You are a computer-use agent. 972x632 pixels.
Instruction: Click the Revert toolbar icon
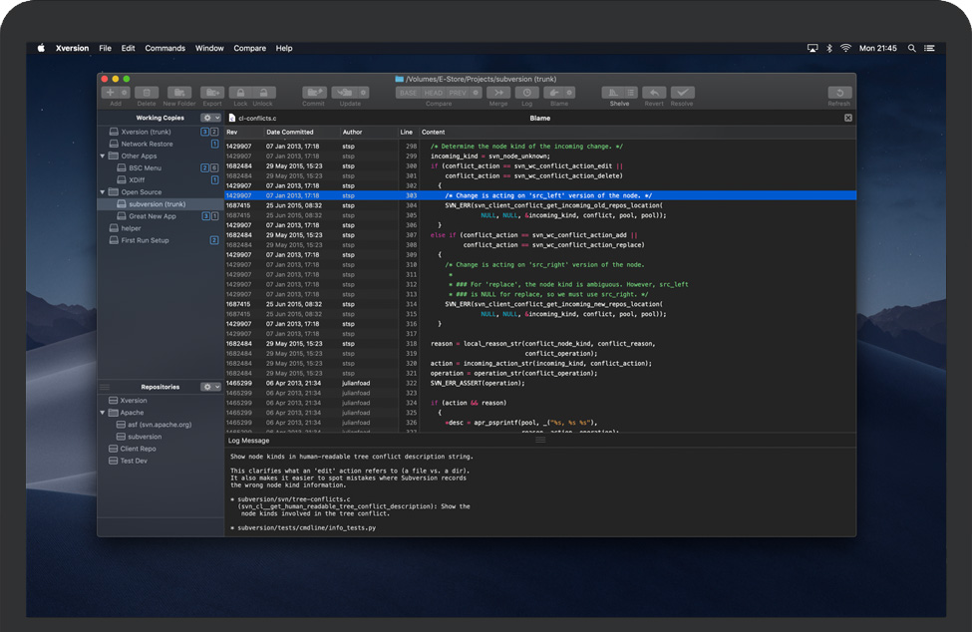(654, 93)
